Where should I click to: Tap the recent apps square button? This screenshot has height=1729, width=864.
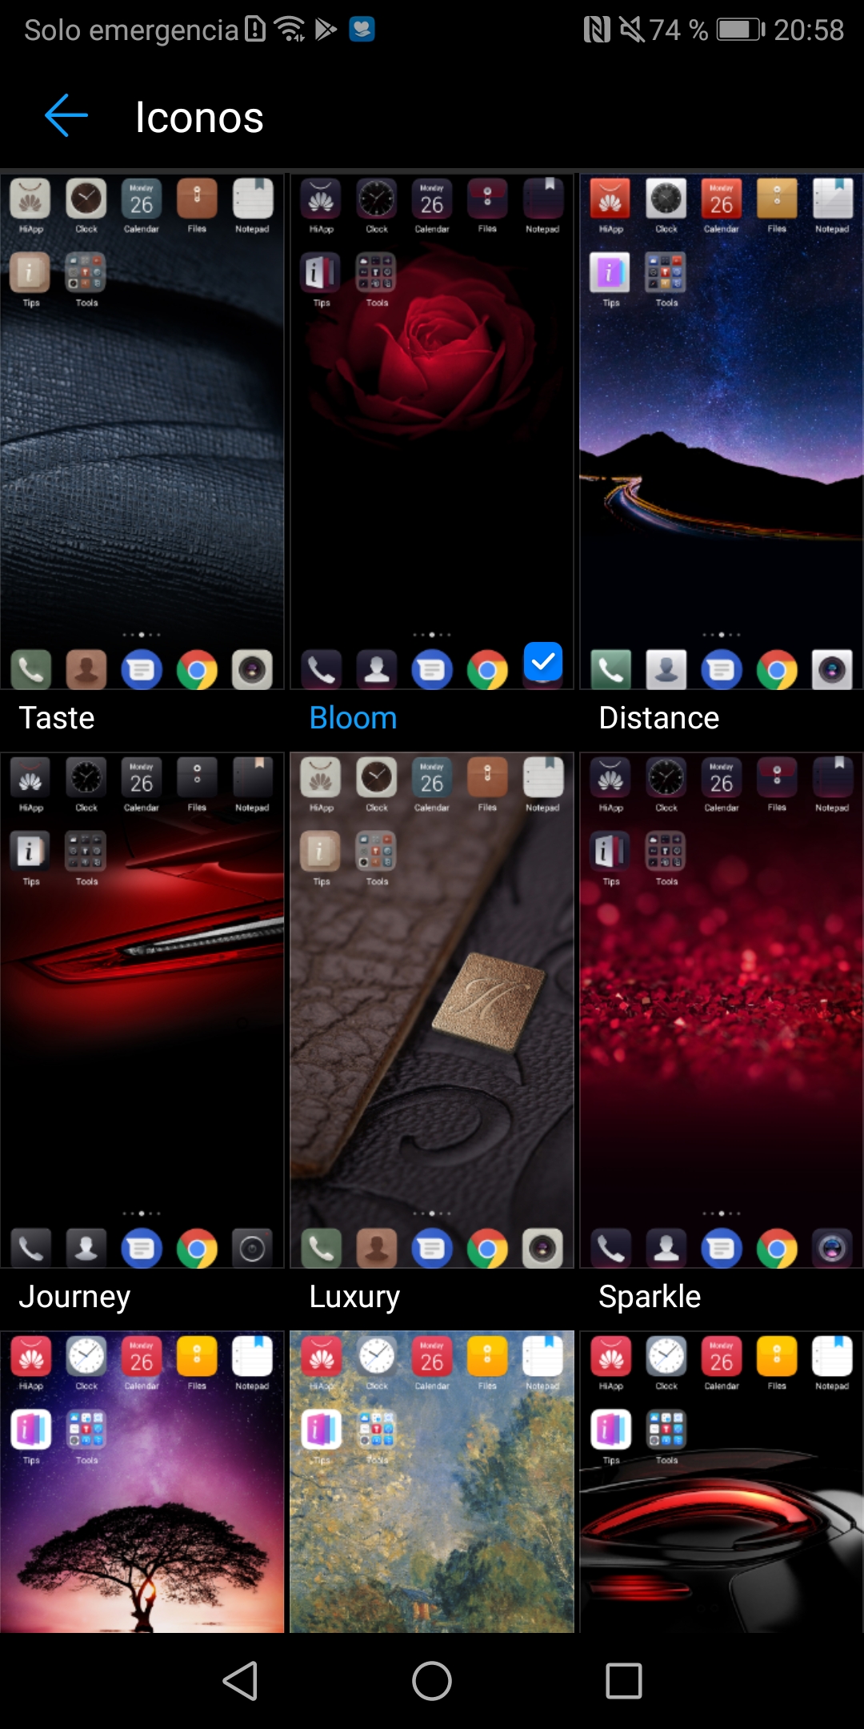pyautogui.click(x=624, y=1680)
